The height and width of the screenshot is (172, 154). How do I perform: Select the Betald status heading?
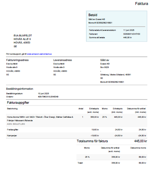point(93,15)
